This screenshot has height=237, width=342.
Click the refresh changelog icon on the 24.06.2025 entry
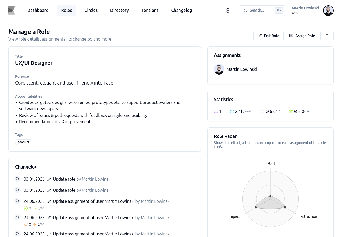pos(17,201)
